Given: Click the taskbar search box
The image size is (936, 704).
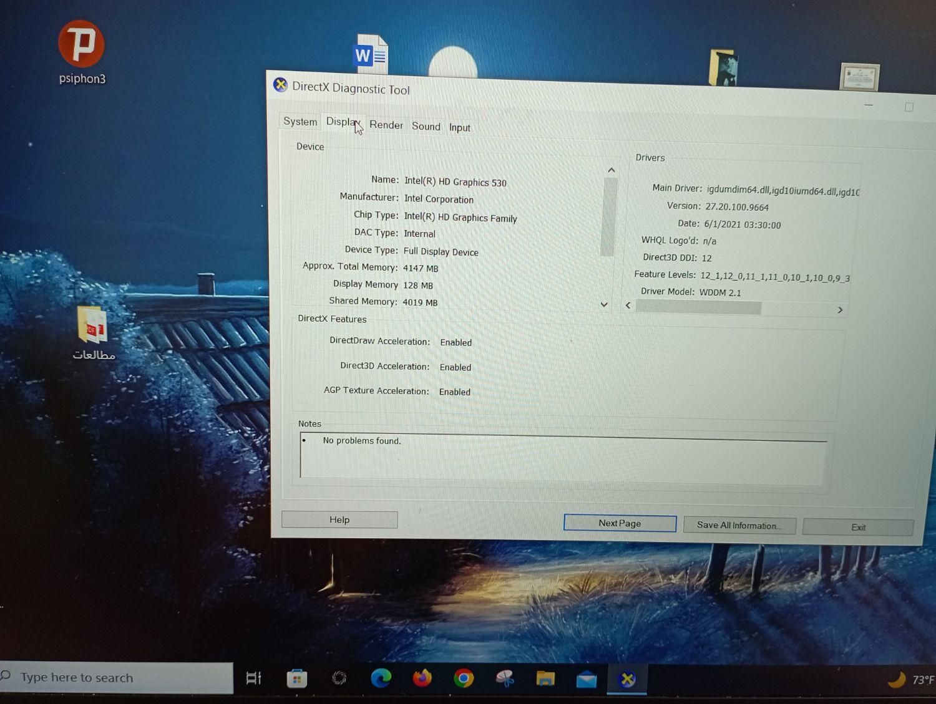Looking at the screenshot, I should (x=117, y=678).
